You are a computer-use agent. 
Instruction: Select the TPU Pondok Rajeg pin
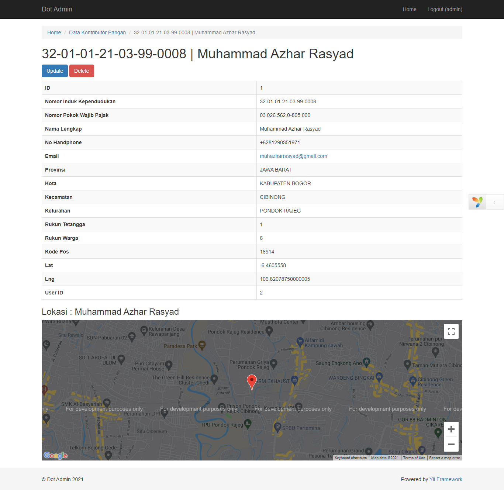(x=248, y=424)
